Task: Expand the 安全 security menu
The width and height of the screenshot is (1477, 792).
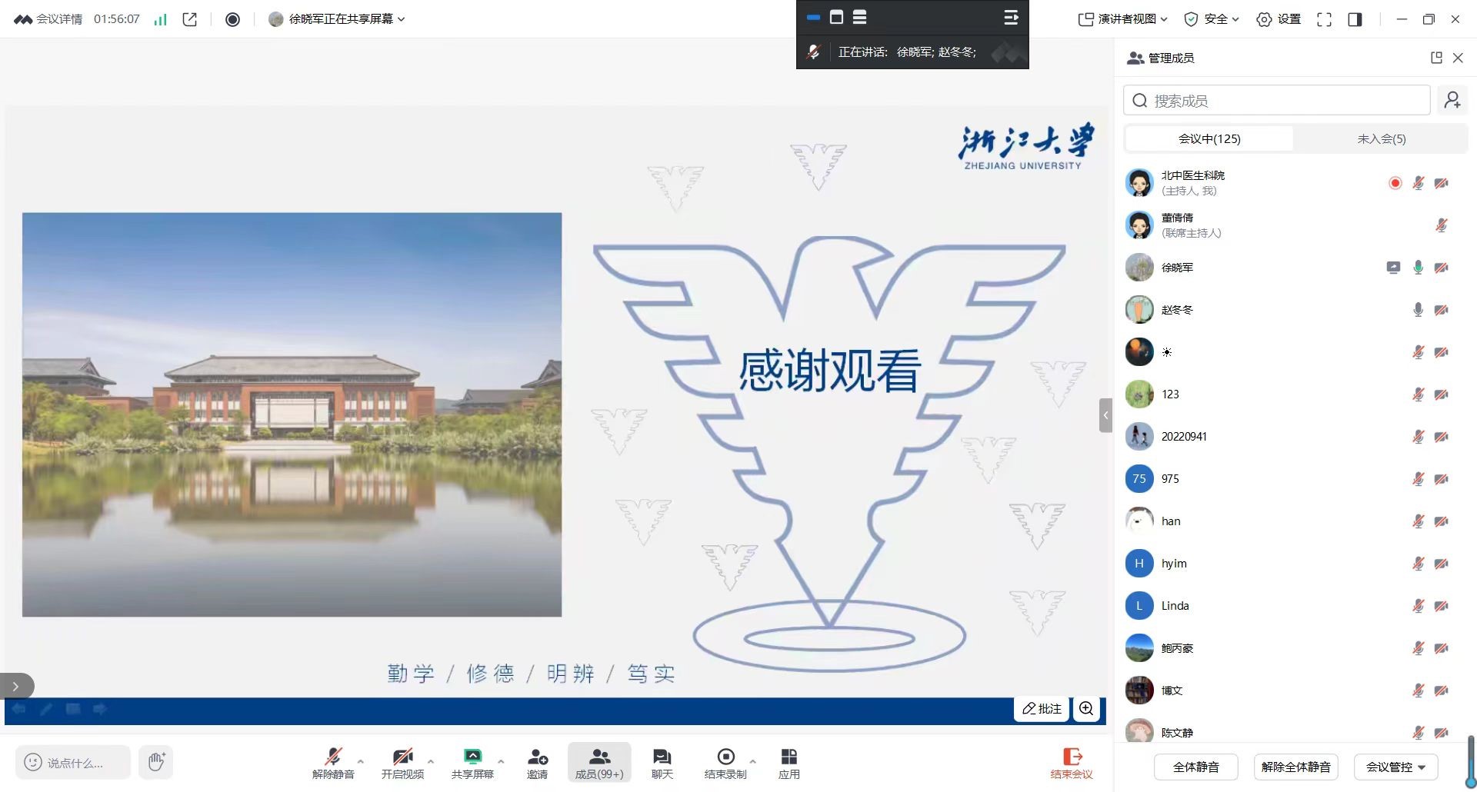Action: (1212, 19)
